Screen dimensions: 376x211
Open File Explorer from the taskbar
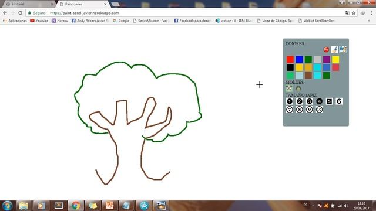tap(23, 206)
